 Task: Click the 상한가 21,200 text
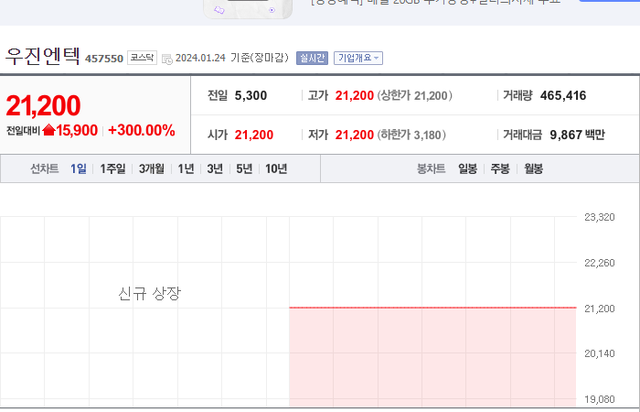[415, 95]
